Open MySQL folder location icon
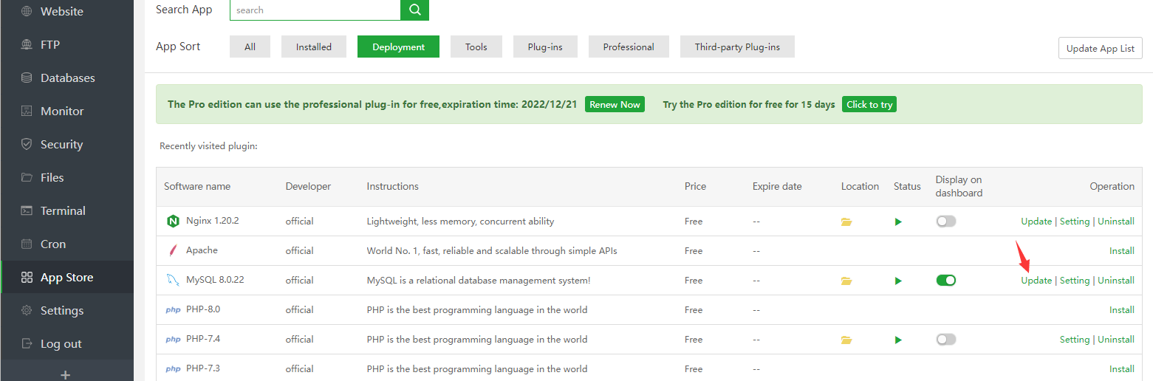1153x381 pixels. (846, 281)
